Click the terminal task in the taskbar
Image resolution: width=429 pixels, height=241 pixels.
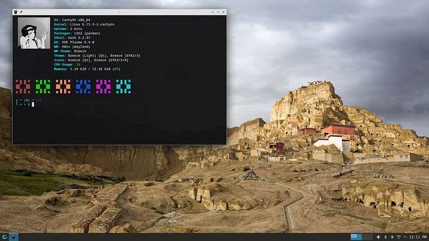[14, 237]
